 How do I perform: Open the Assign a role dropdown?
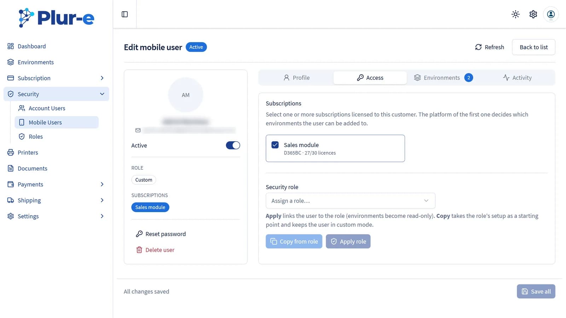[x=350, y=201]
